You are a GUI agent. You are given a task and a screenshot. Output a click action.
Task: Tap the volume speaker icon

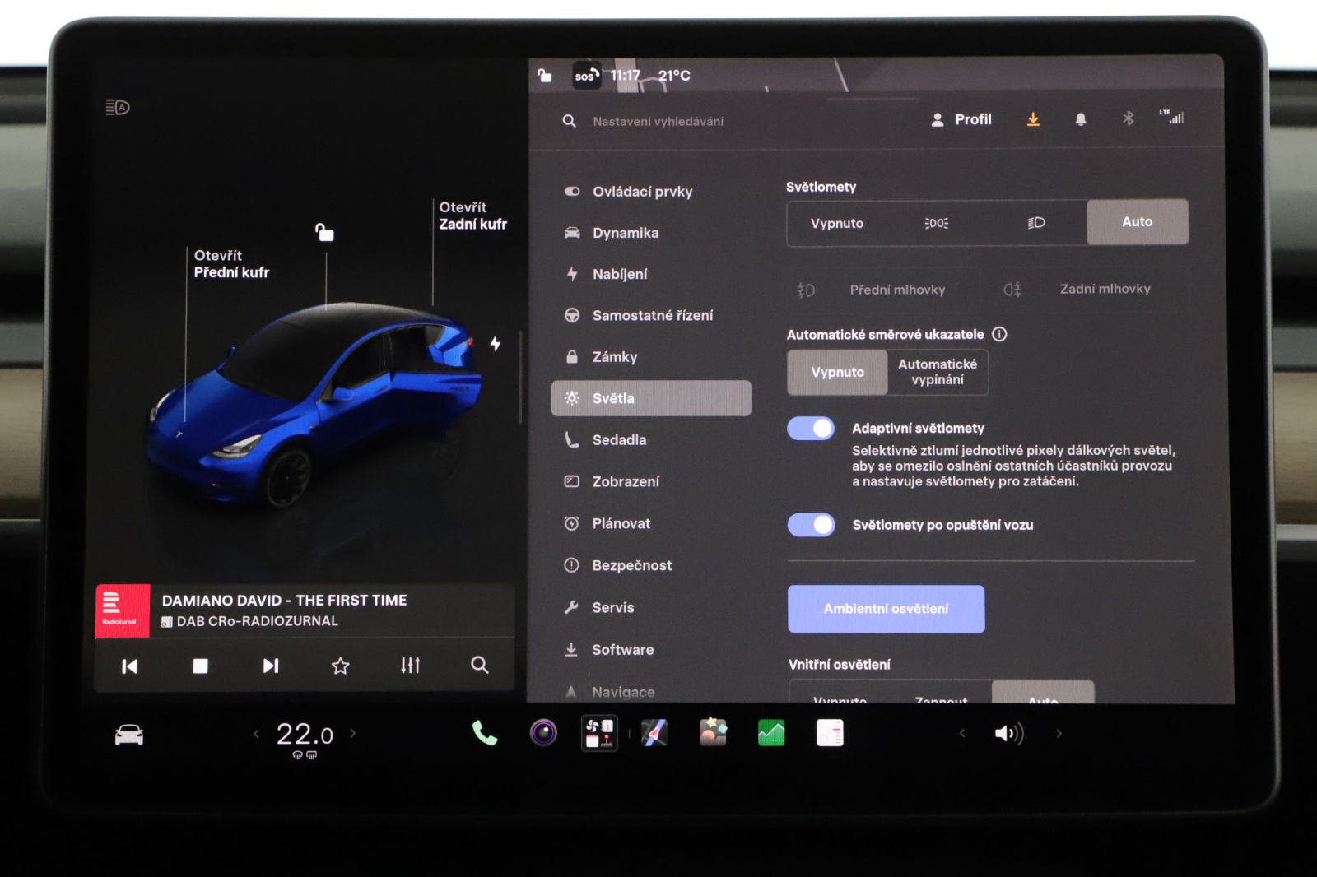click(x=1008, y=733)
